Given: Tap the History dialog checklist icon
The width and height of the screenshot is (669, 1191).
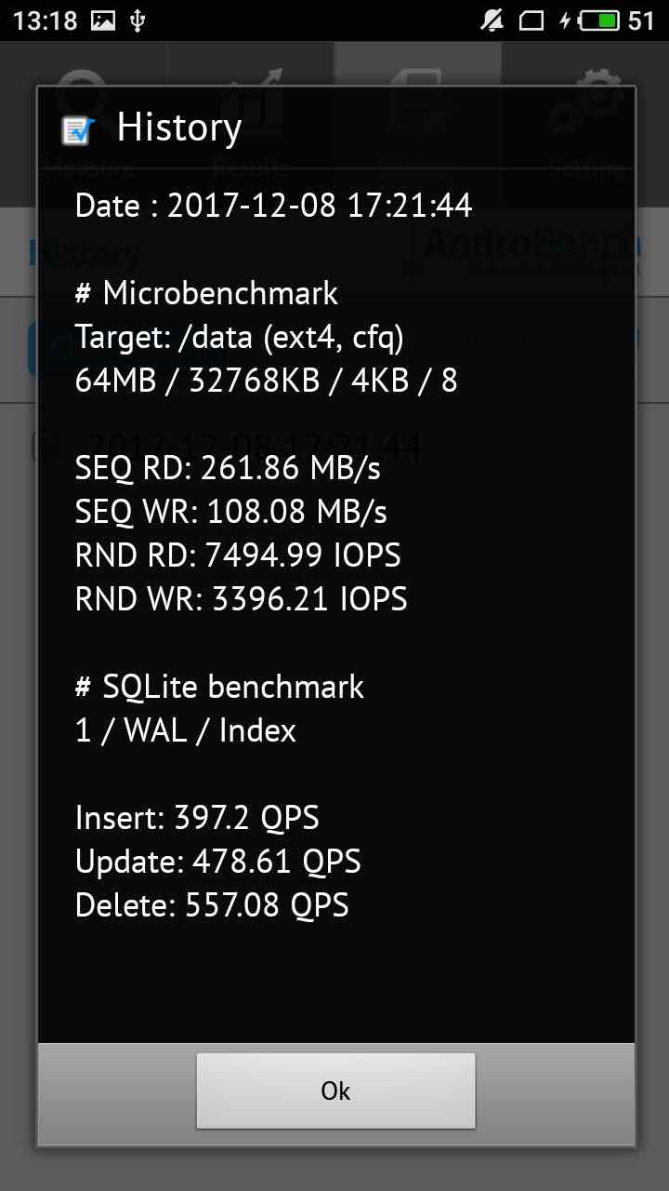Looking at the screenshot, I should tap(78, 129).
